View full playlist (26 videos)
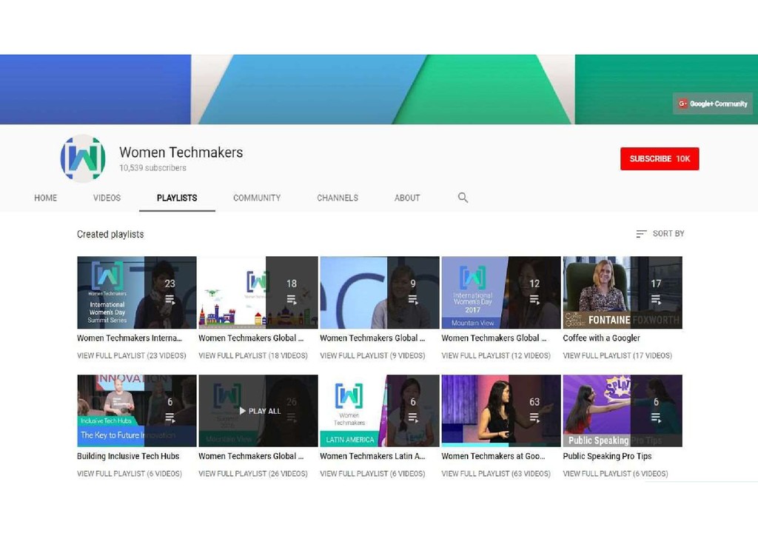This screenshot has width=758, height=536. [x=253, y=474]
